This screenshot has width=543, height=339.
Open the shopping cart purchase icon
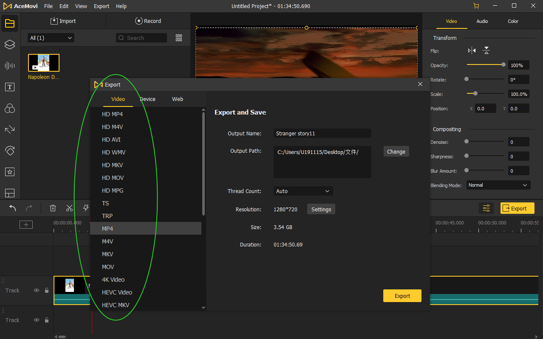476,6
